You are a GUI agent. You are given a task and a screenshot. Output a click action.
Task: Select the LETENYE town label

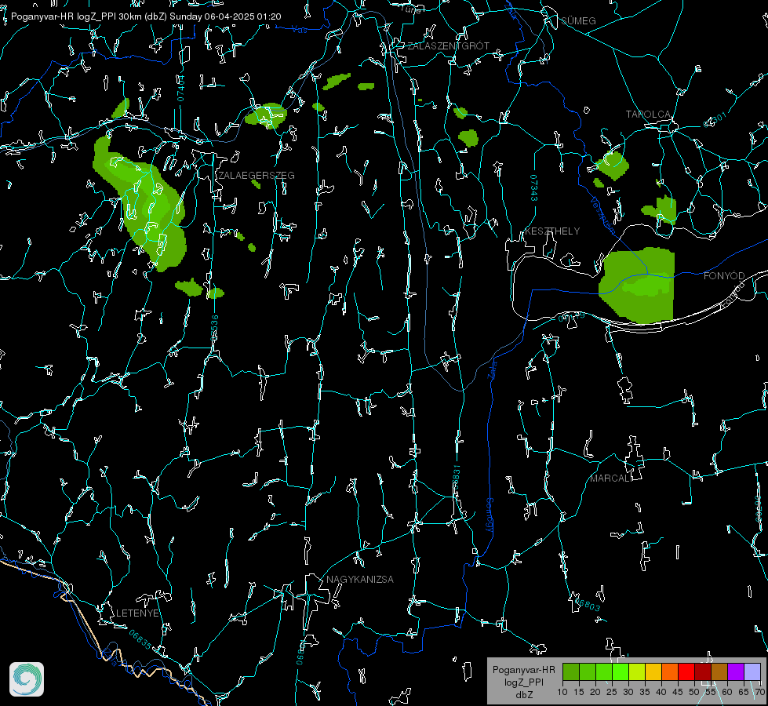137,613
